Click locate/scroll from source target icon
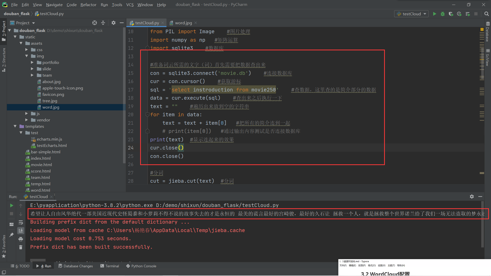The width and height of the screenshot is (491, 276). (x=95, y=23)
